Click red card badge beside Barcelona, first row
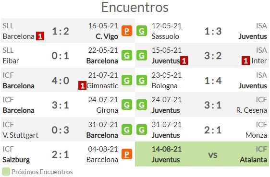Viewport: 270px width, 177px height. click(x=40, y=36)
